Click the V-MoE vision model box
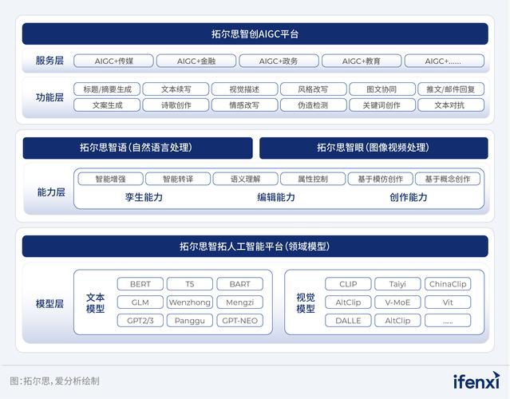 click(397, 302)
